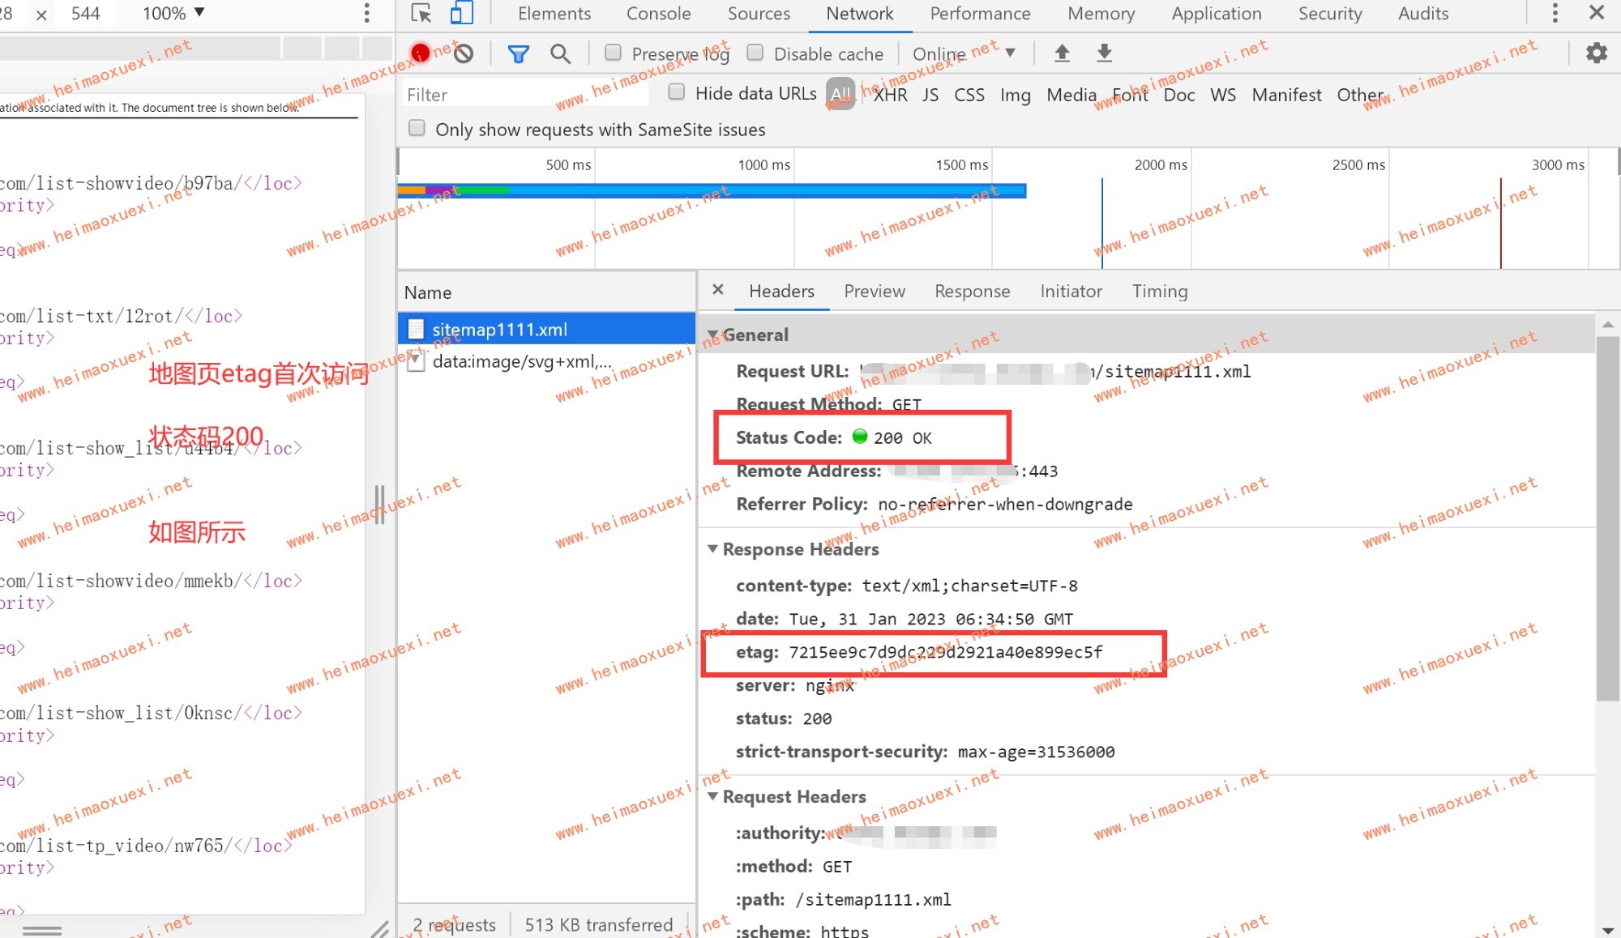Open network settings gear icon
The width and height of the screenshot is (1621, 938).
pos(1596,53)
